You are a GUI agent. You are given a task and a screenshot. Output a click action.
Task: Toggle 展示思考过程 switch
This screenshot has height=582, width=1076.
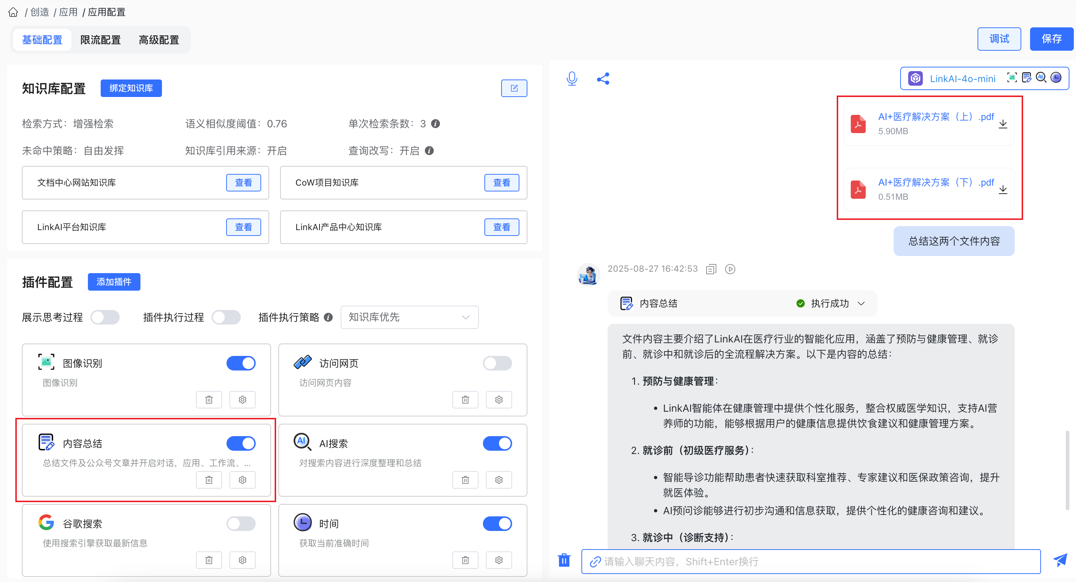tap(105, 317)
